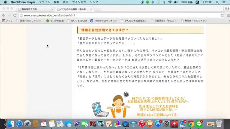
Task: Click the 日 23:00 menu bar clock
Action: point(207,2)
